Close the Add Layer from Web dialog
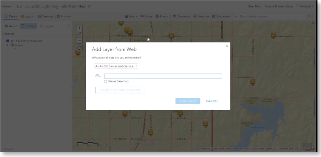The height and width of the screenshot is (157, 321). (226, 46)
